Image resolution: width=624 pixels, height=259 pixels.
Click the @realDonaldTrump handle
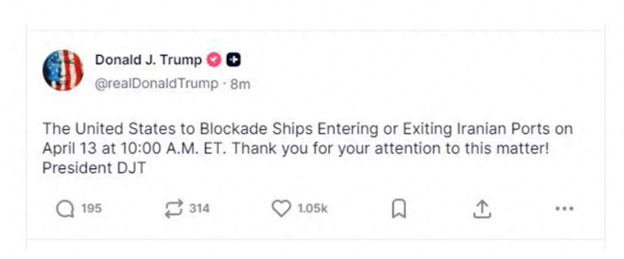(157, 84)
